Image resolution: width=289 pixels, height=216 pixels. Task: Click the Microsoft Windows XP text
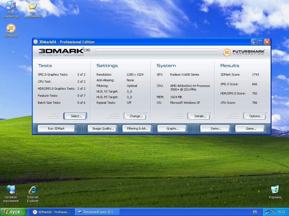(x=185, y=103)
